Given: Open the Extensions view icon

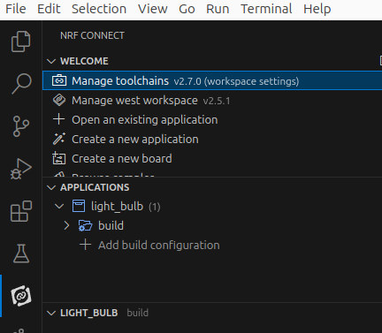Looking at the screenshot, I should click(x=21, y=211).
